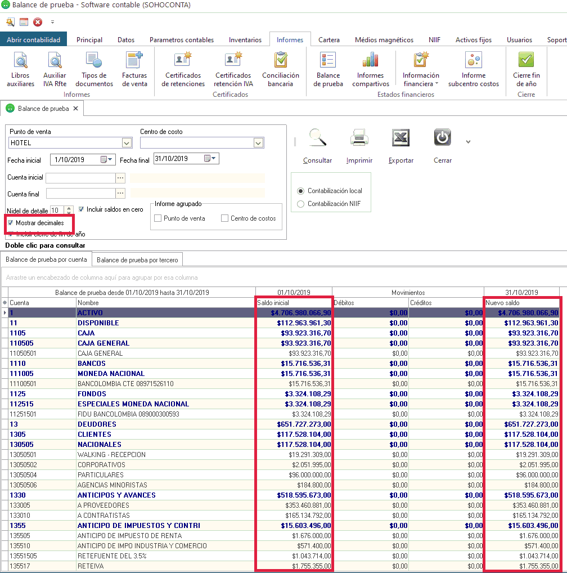
Task: Switch to Balance de prueba por tercero
Action: 137,260
